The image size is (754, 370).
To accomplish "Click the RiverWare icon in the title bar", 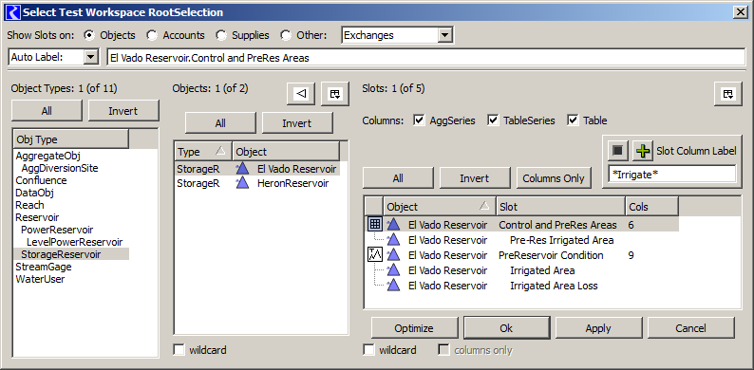I will point(14,12).
